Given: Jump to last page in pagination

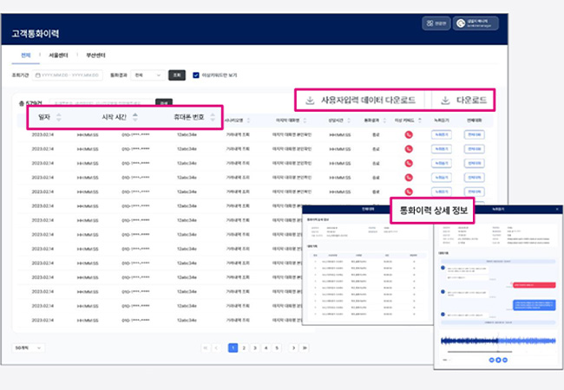Looking at the screenshot, I should (x=305, y=348).
